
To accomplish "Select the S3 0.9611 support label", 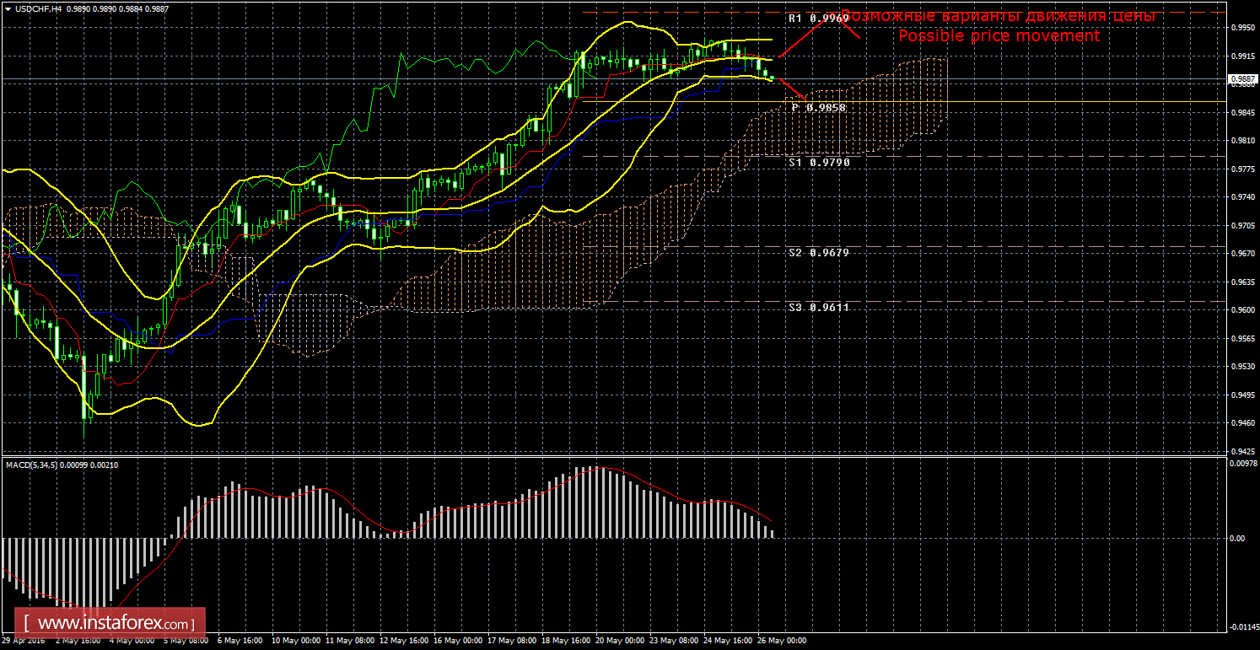I will pyautogui.click(x=818, y=308).
